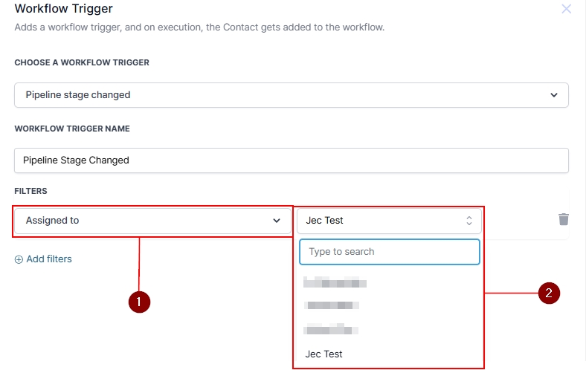Click the chevron on Pipeline stage changed dropdown

(x=553, y=95)
